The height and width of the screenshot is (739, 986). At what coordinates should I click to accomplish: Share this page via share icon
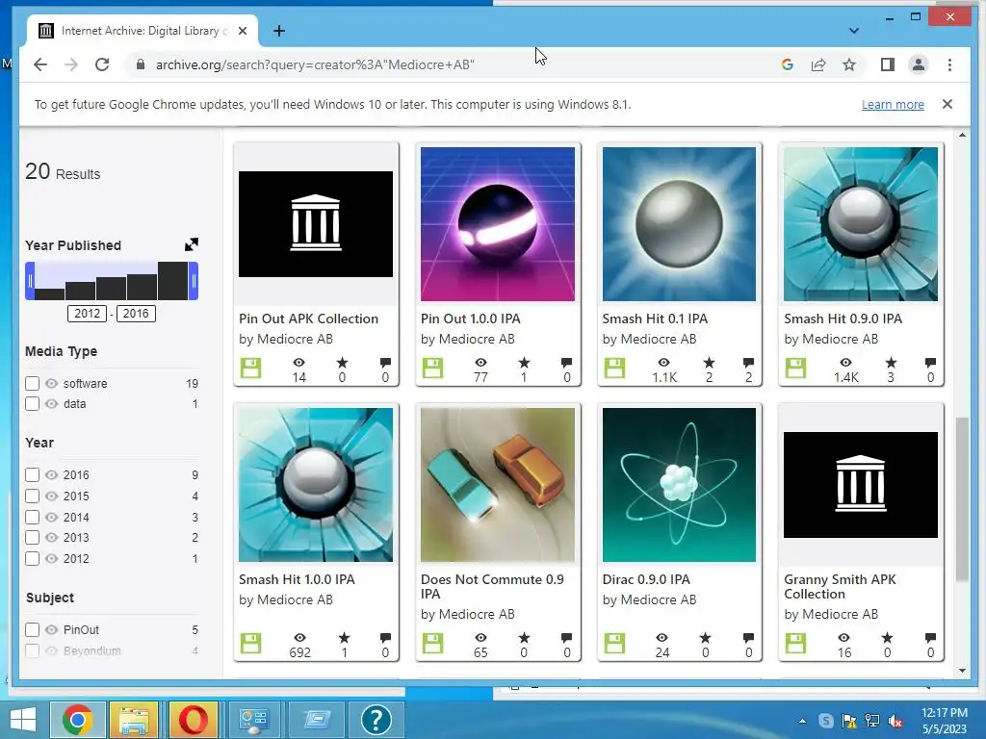(818, 64)
